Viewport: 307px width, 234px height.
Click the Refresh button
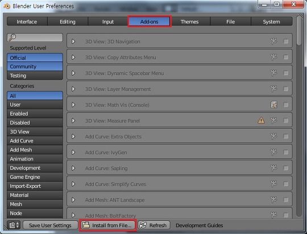[x=154, y=225]
